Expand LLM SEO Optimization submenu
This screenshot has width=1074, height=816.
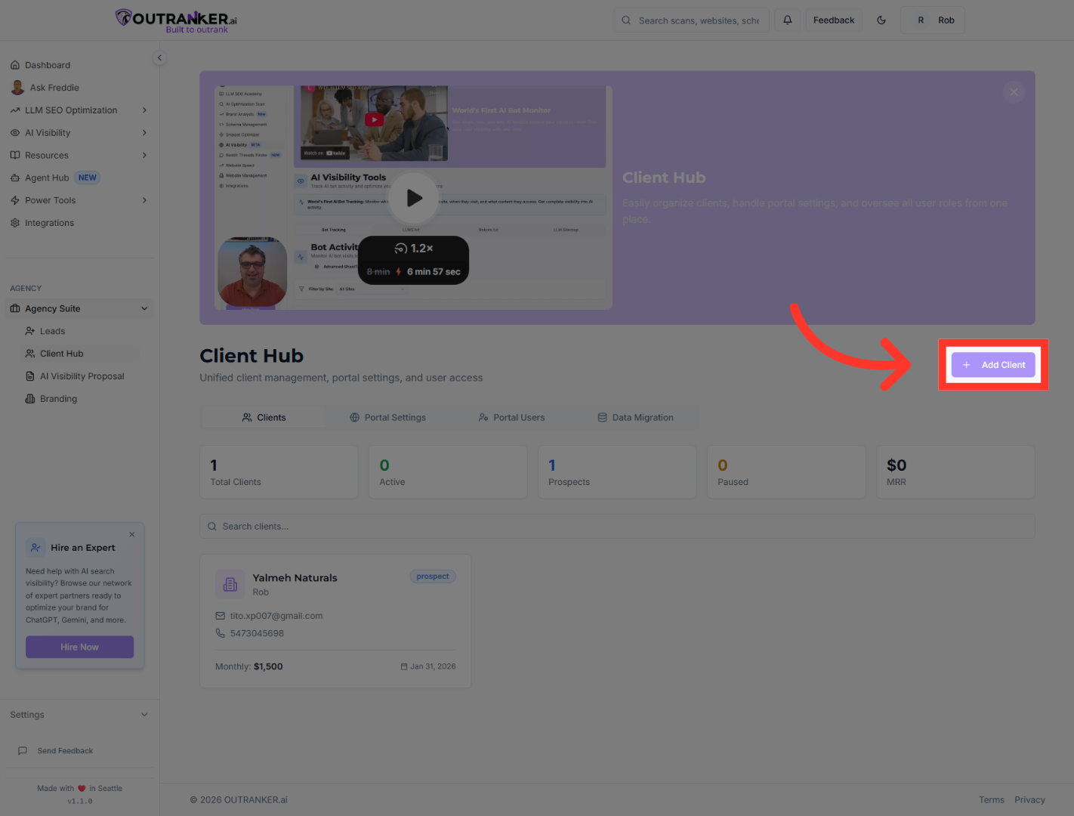pyautogui.click(x=144, y=110)
